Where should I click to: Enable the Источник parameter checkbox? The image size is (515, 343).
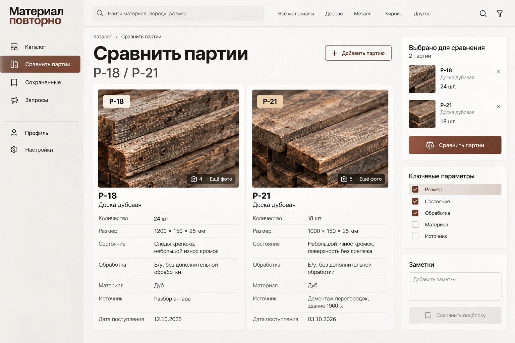pos(415,236)
